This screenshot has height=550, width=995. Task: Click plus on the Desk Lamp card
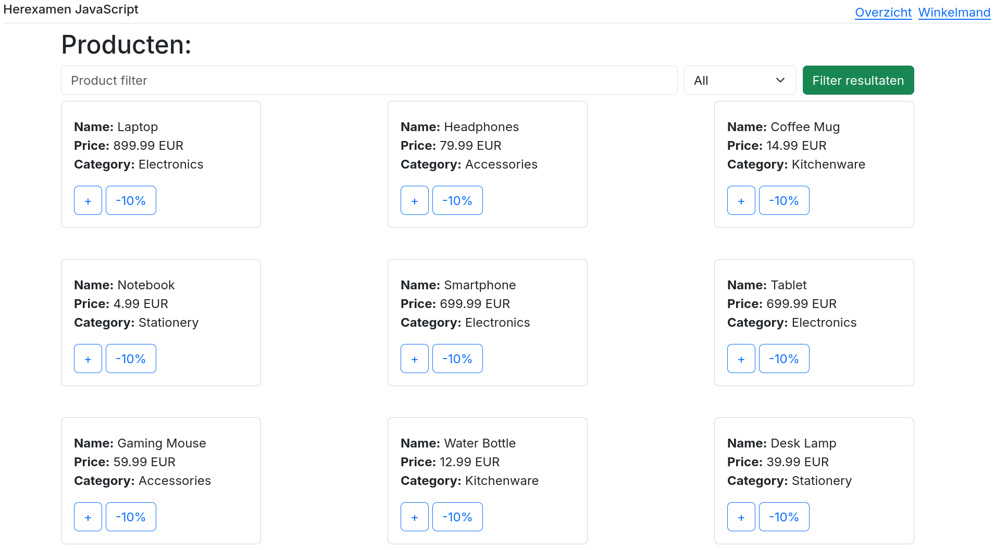pos(741,517)
